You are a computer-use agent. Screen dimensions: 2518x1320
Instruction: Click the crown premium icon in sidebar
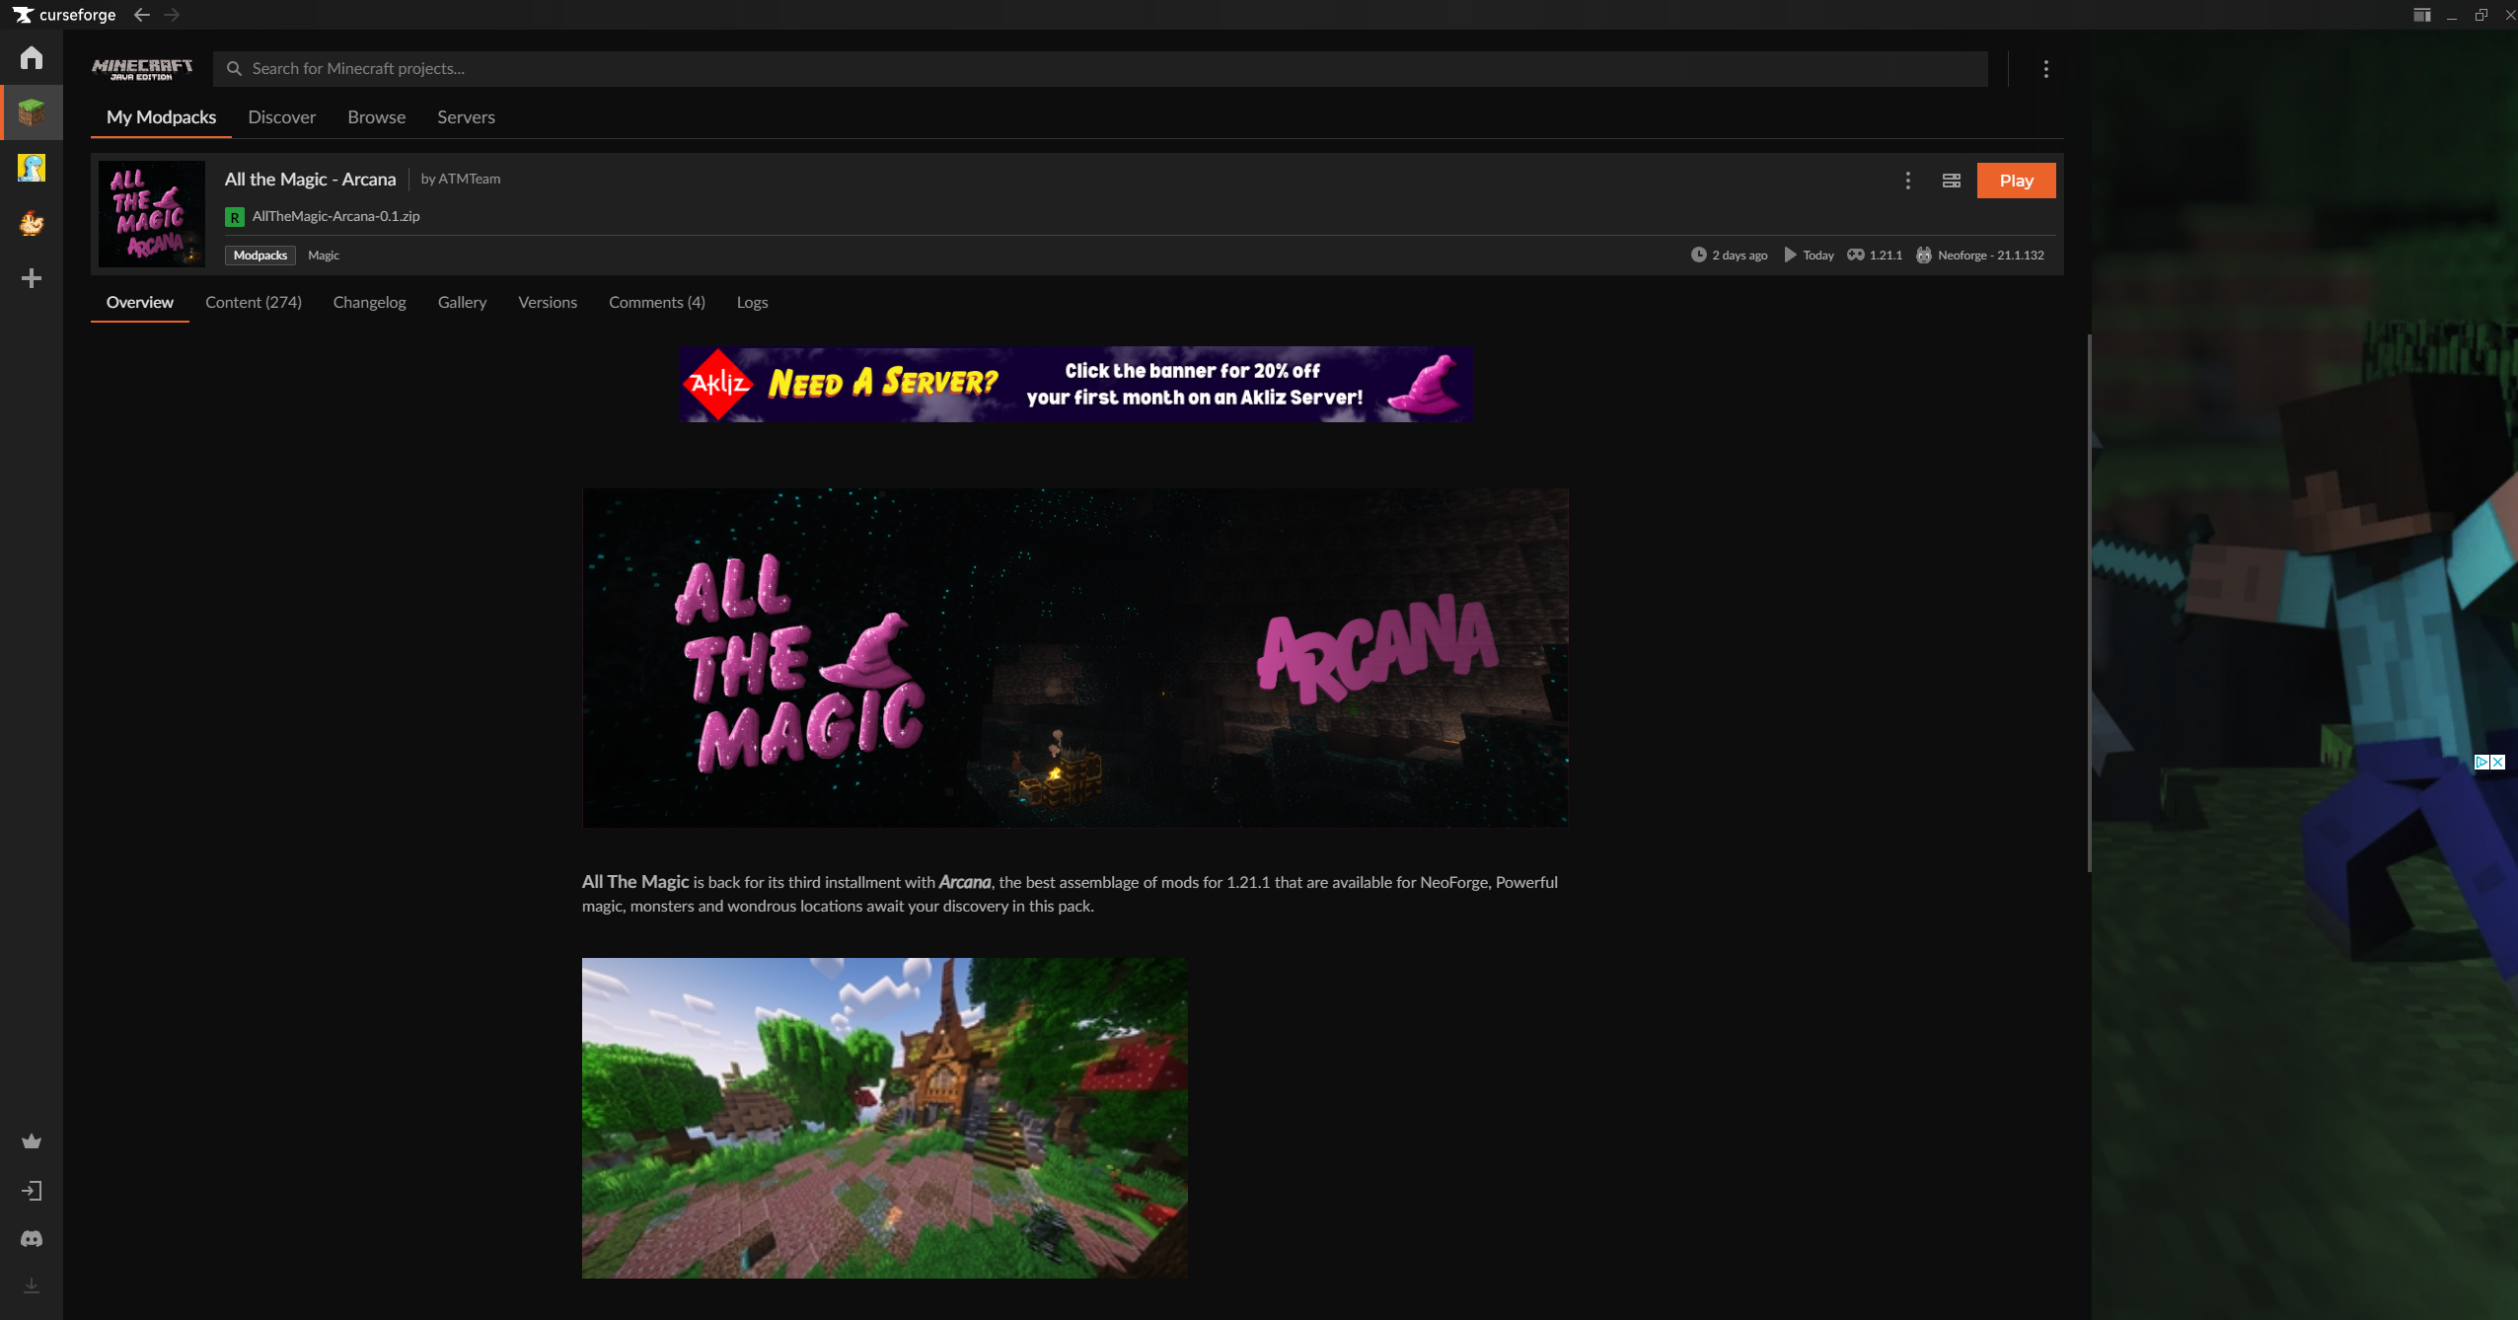point(32,1141)
